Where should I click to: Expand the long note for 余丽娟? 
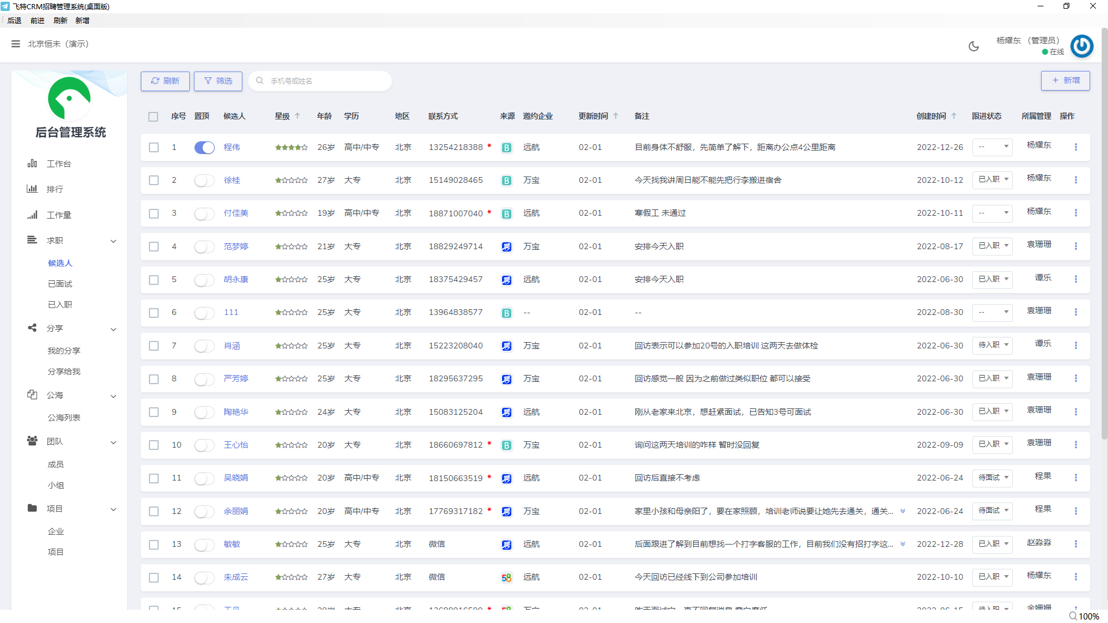click(903, 511)
